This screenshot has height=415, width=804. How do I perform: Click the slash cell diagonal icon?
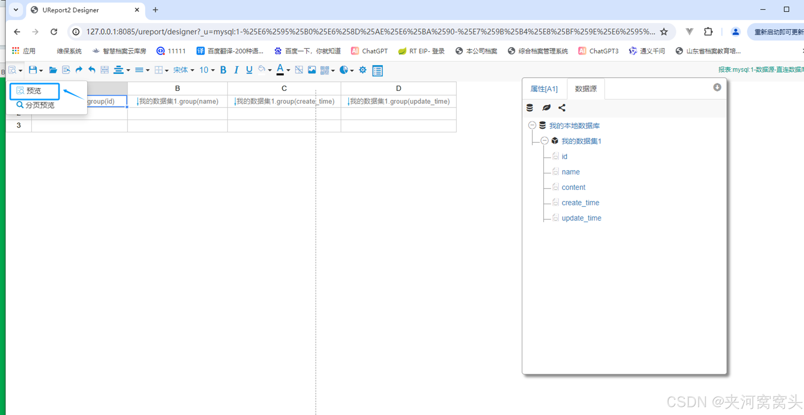pyautogui.click(x=299, y=70)
